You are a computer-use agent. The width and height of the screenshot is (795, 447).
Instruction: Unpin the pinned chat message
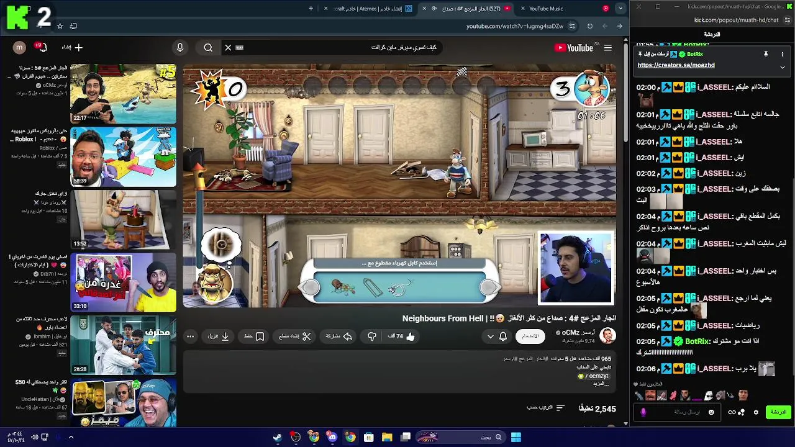coord(766,54)
